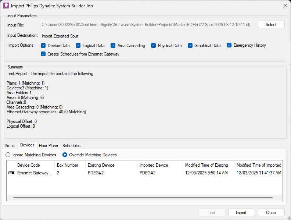The image size is (291, 220).
Task: Choose Override Matching Devices option
Action: (x=65, y=155)
